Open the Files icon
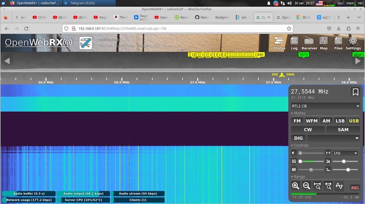The image size is (365, 204). 338,42
